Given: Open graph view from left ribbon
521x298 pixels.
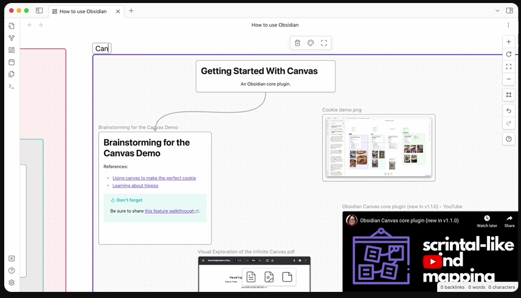Looking at the screenshot, I should pyautogui.click(x=12, y=38).
